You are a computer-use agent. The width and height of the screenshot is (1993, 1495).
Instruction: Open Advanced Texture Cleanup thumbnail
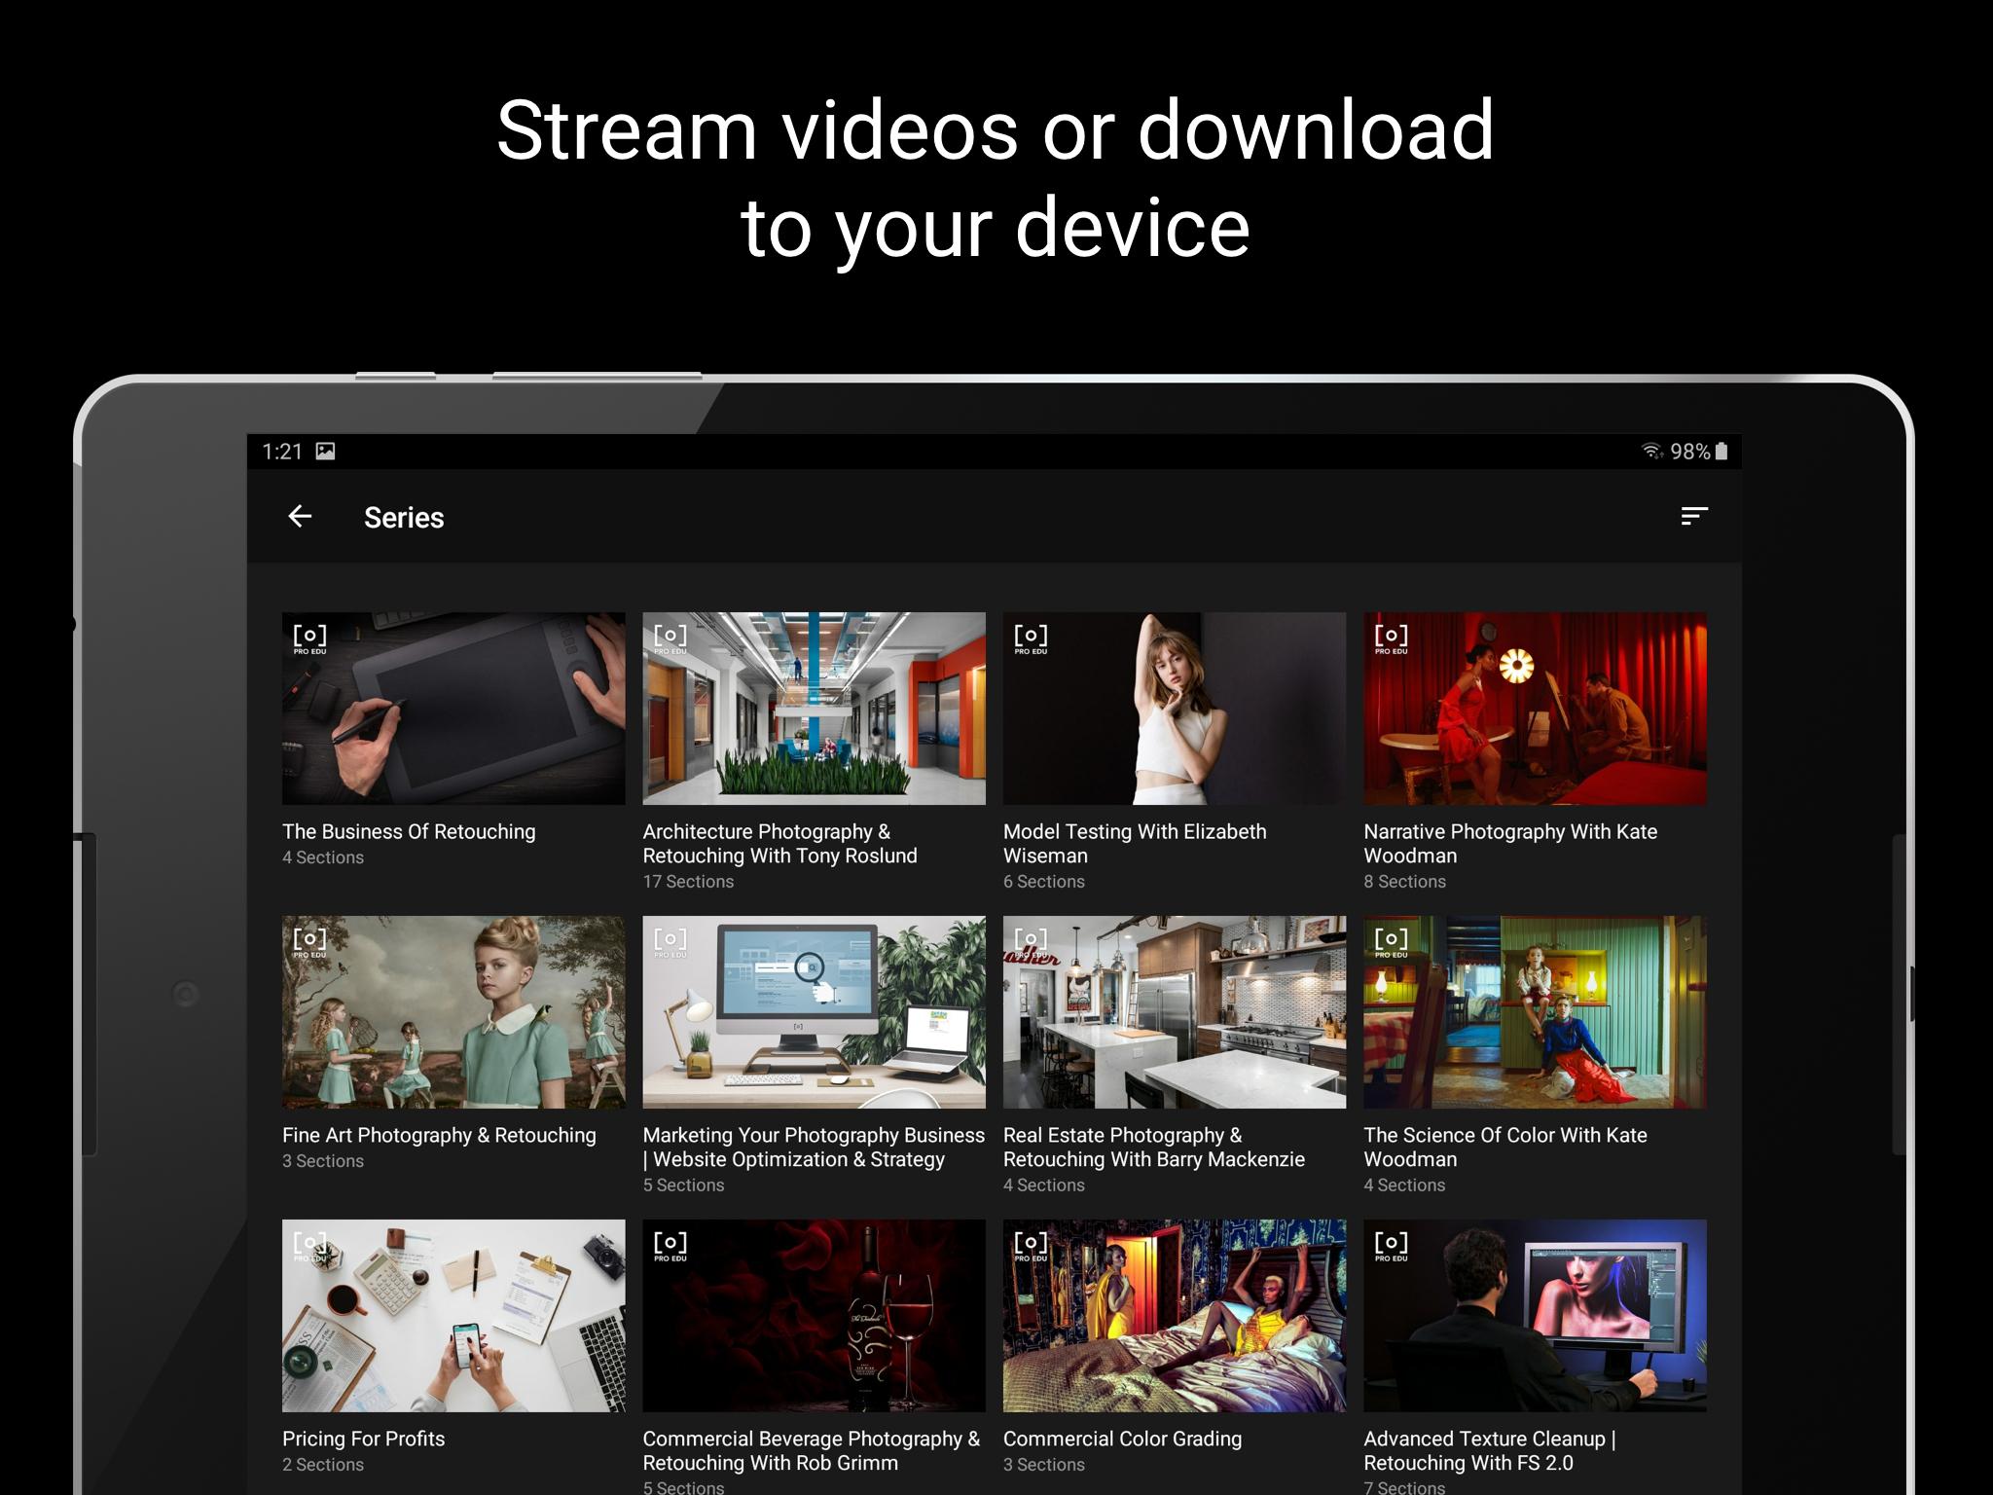(x=1535, y=1315)
